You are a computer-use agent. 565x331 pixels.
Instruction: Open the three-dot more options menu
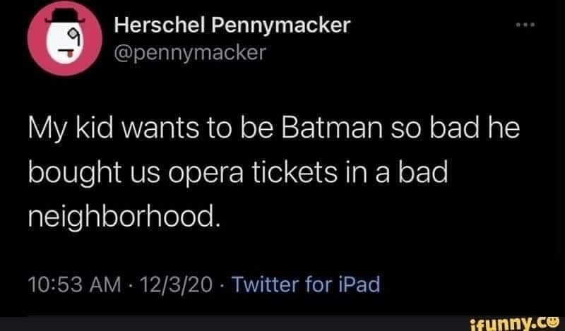pos(525,27)
